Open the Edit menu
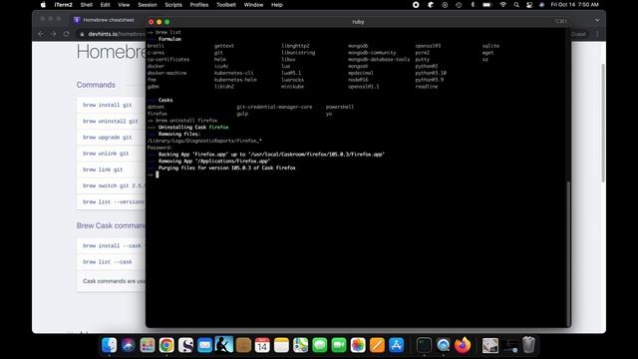Viewport: 638px width, 359px height. click(x=105, y=5)
